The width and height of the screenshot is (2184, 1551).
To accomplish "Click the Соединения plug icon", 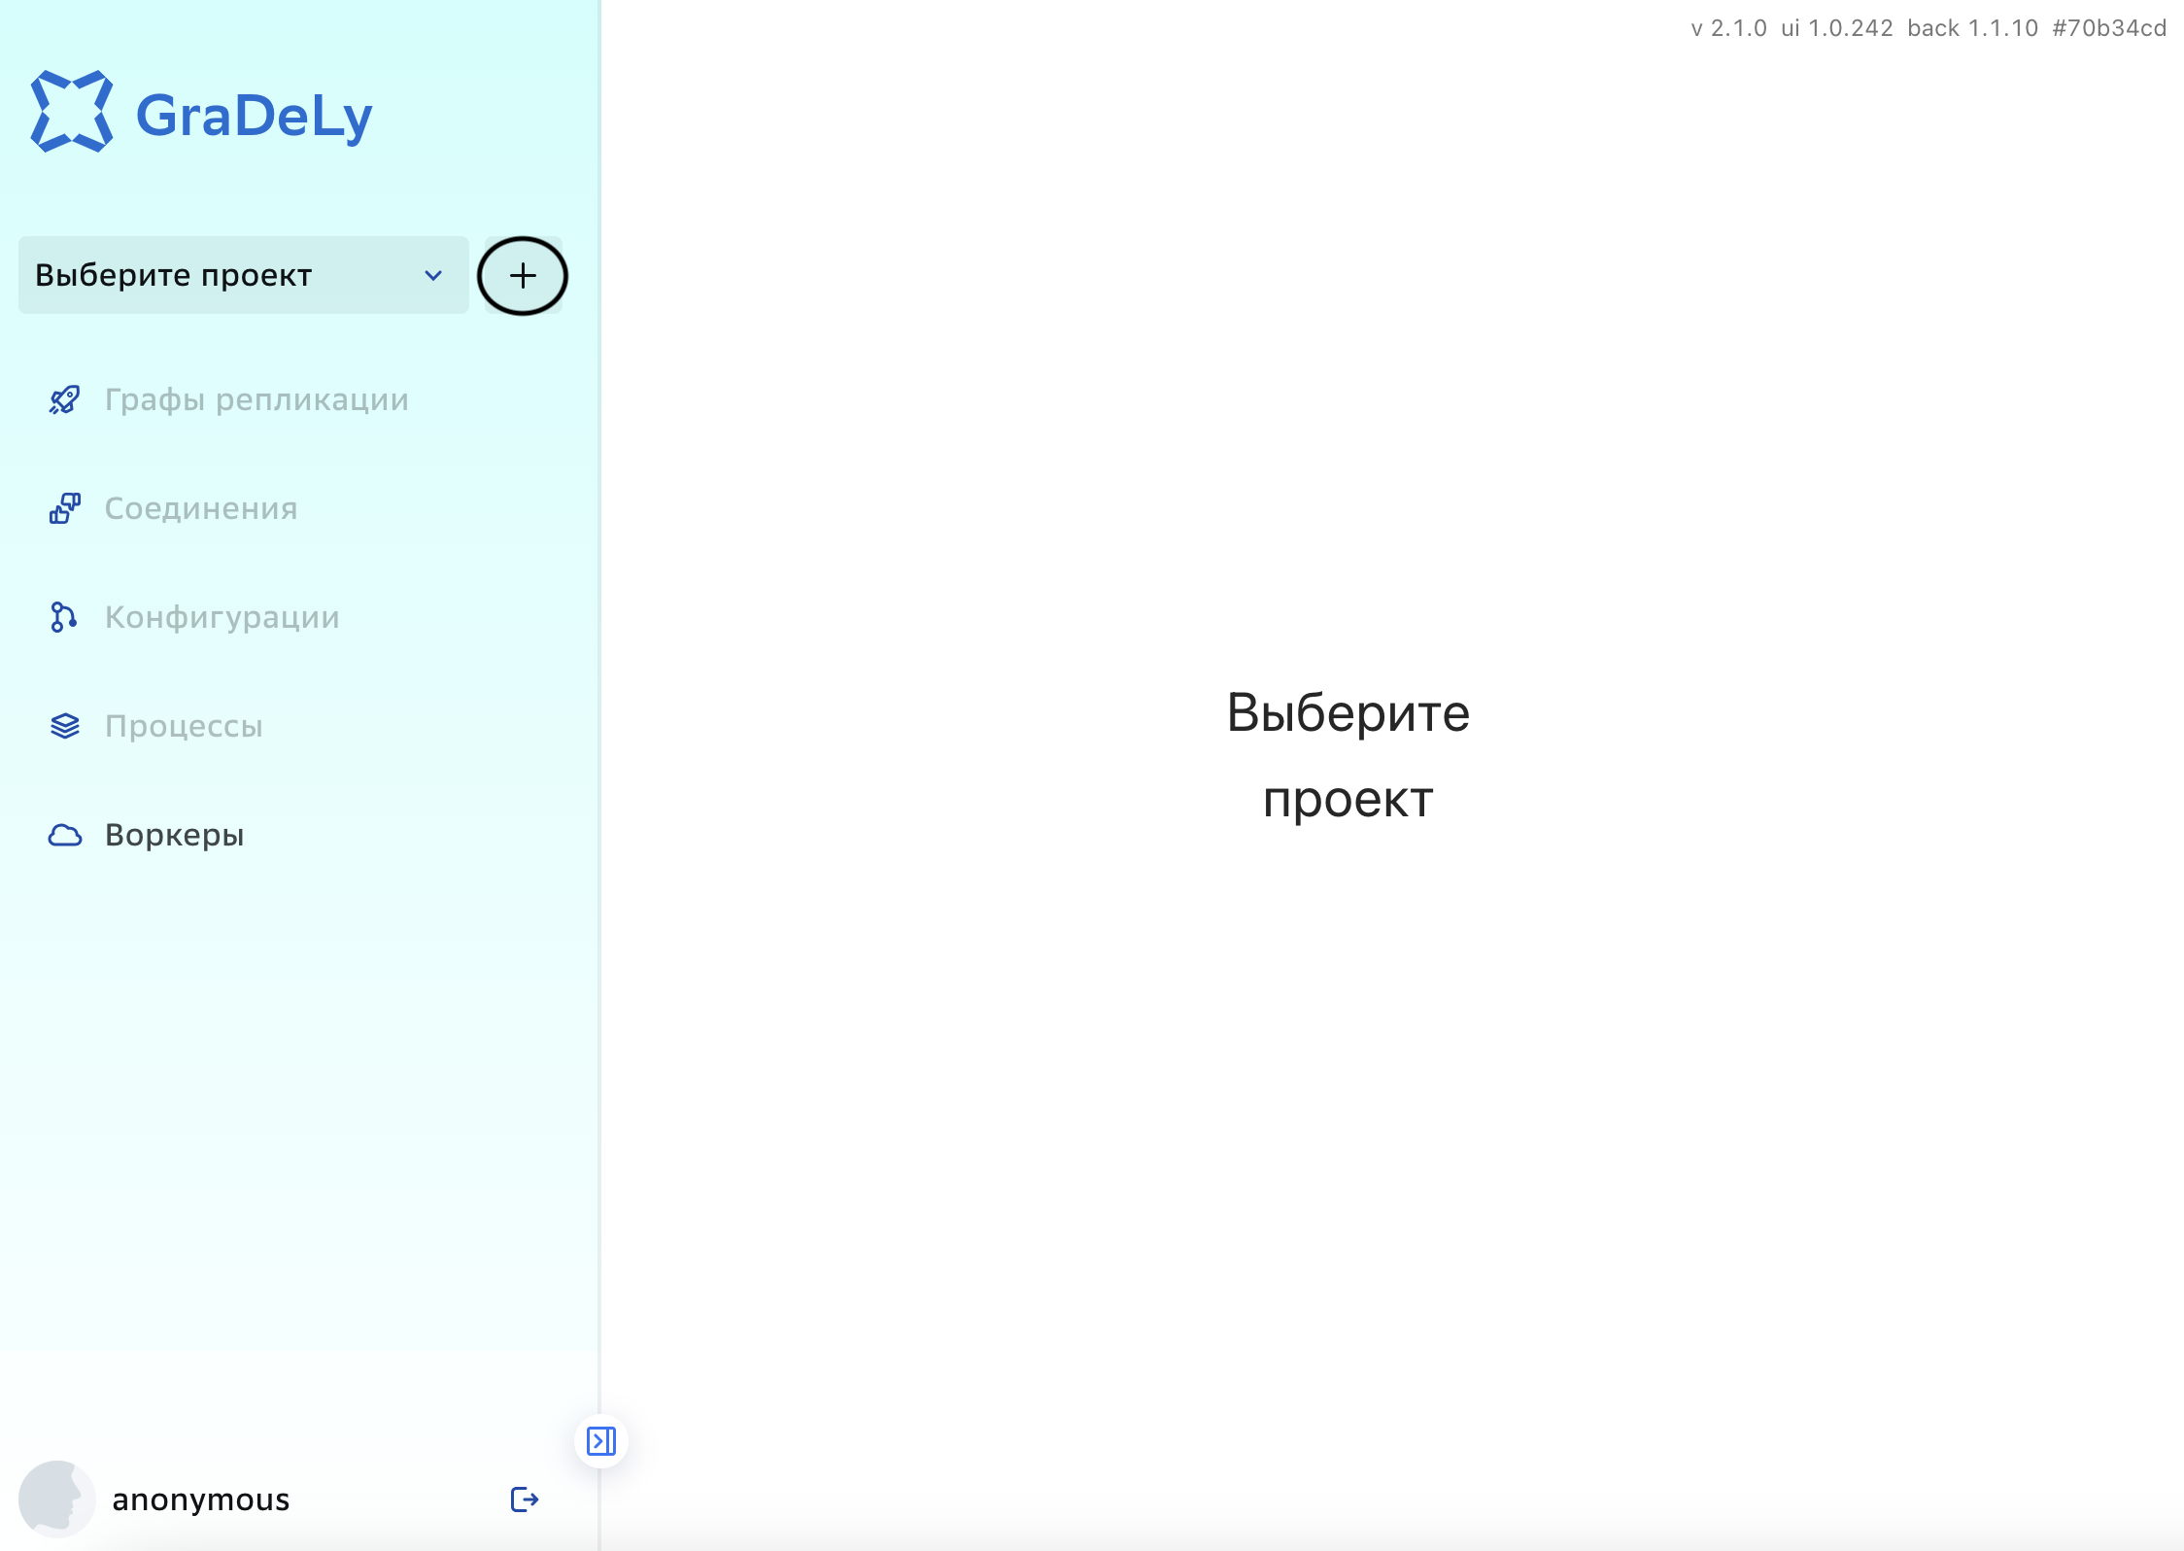I will (x=65, y=508).
